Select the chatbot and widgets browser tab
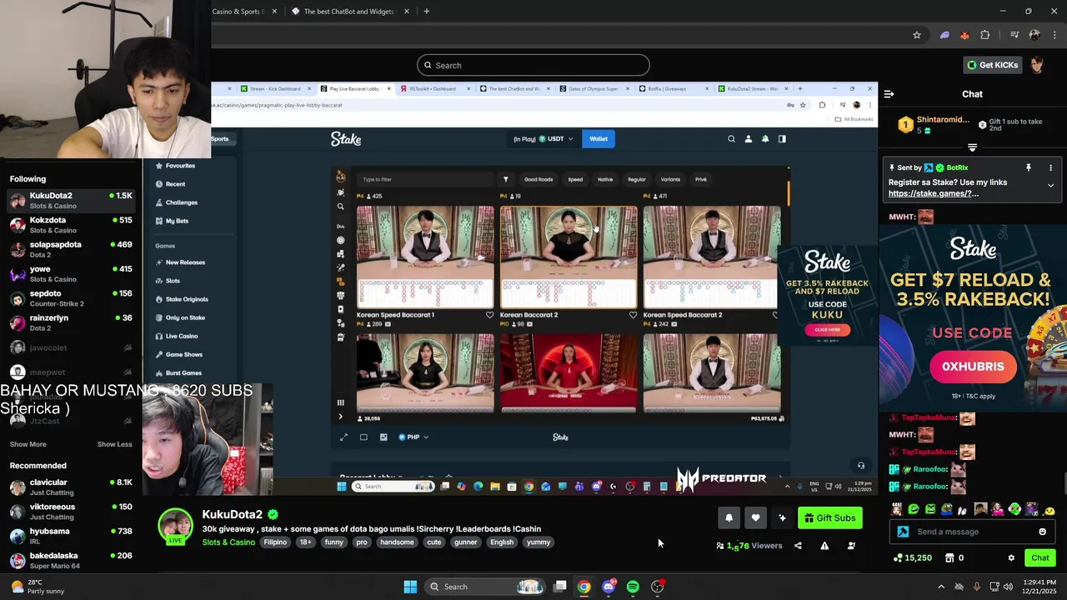This screenshot has width=1067, height=600. pos(348,12)
